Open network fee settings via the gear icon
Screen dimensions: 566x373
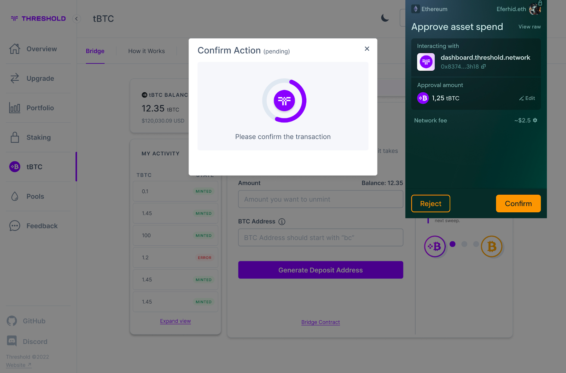[535, 120]
